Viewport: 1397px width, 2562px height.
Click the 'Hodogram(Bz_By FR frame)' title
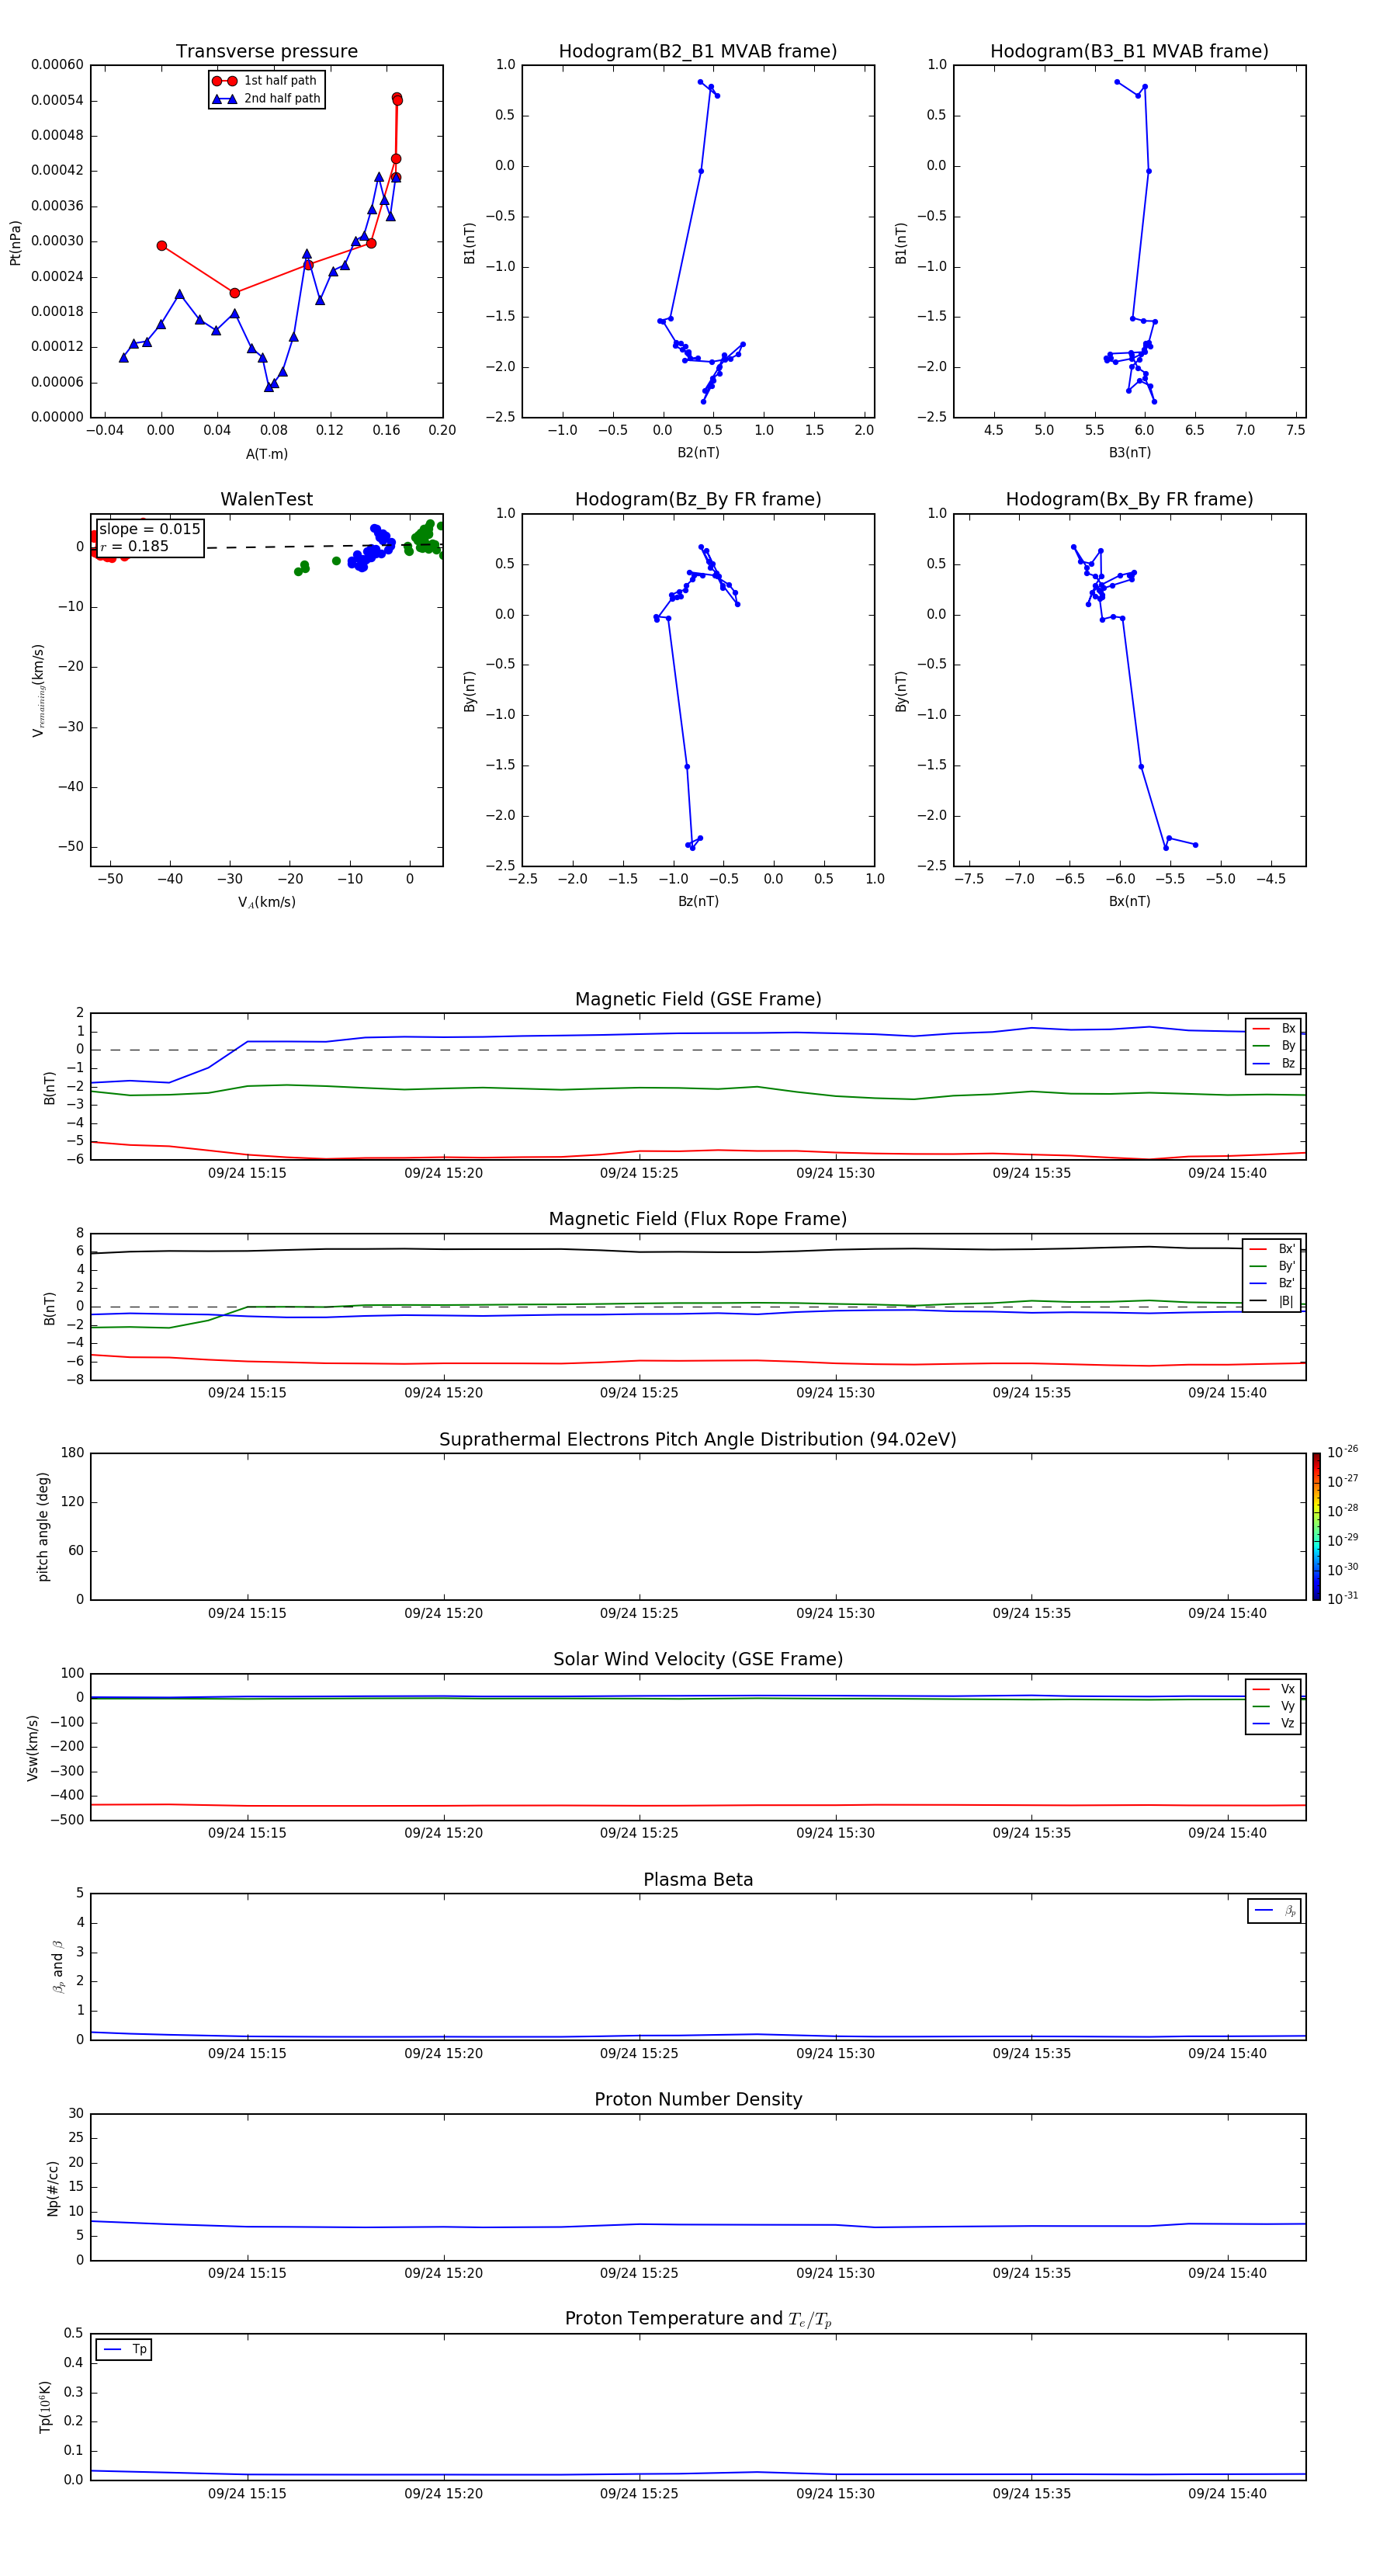point(698,499)
